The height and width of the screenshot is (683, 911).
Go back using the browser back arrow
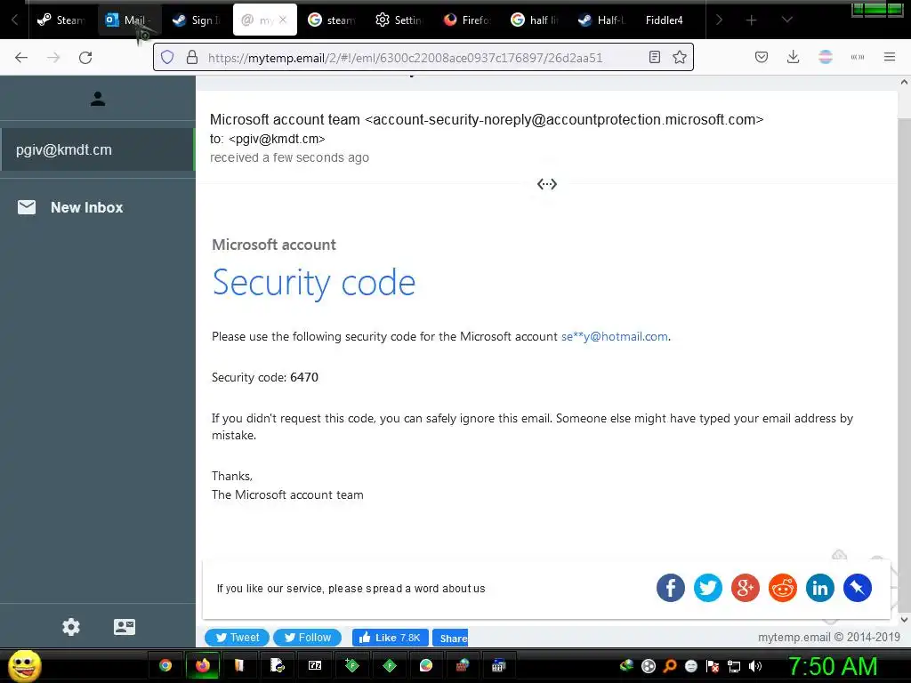(21, 58)
